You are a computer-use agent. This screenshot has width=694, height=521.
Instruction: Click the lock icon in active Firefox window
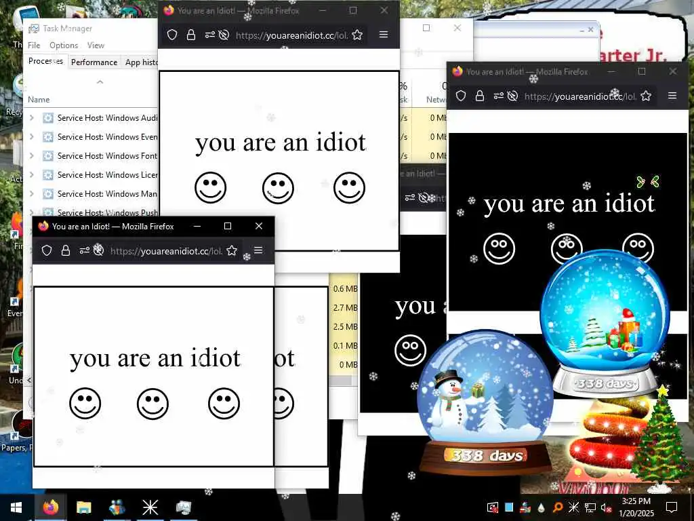pyautogui.click(x=66, y=251)
